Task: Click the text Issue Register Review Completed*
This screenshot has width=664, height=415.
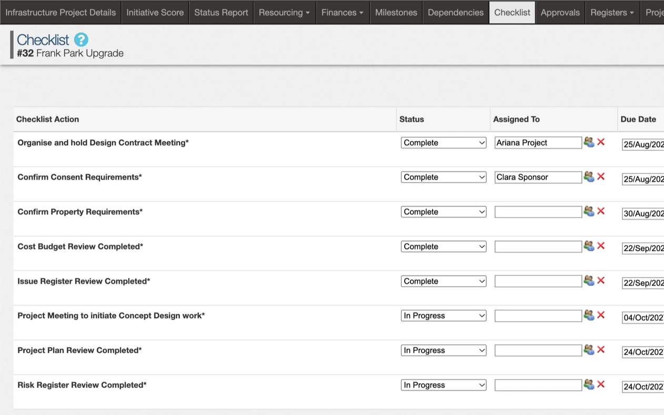Action: pyautogui.click(x=84, y=281)
